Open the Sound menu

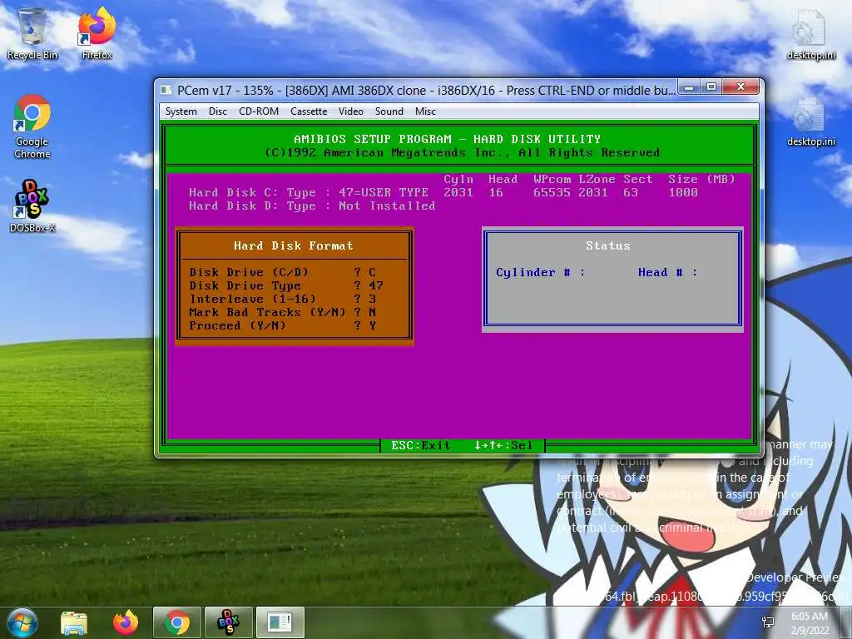389,111
